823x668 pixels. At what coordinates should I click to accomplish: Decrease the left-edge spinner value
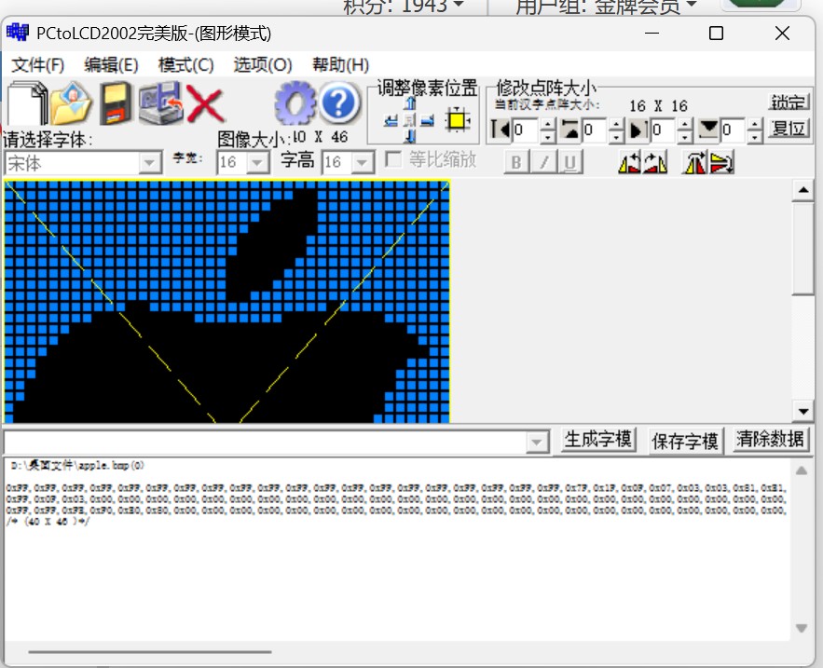click(547, 136)
